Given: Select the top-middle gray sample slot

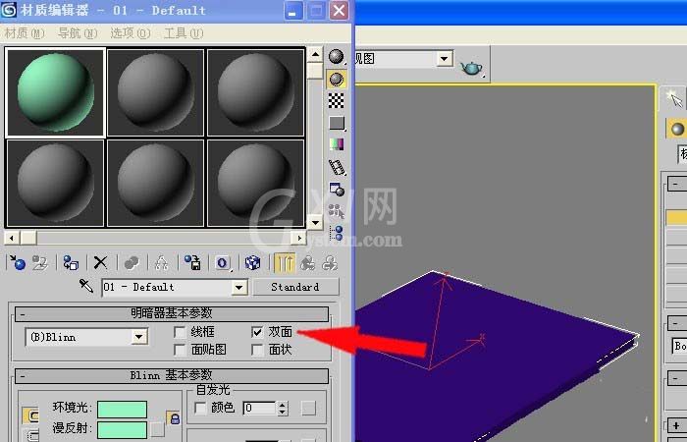Looking at the screenshot, I should point(155,92).
